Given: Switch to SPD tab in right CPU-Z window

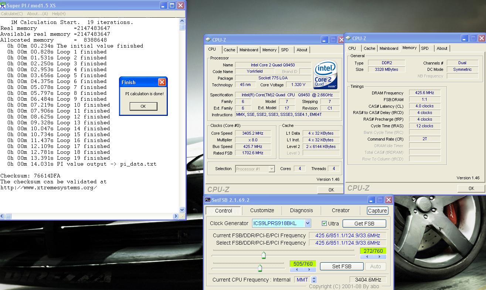Looking at the screenshot, I should [425, 48].
